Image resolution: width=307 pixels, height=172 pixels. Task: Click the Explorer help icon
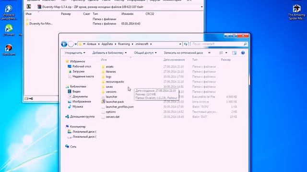coord(243,53)
